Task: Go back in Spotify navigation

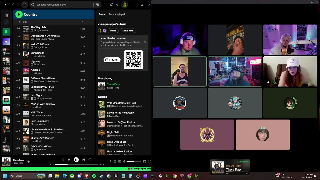Action: coord(13,5)
